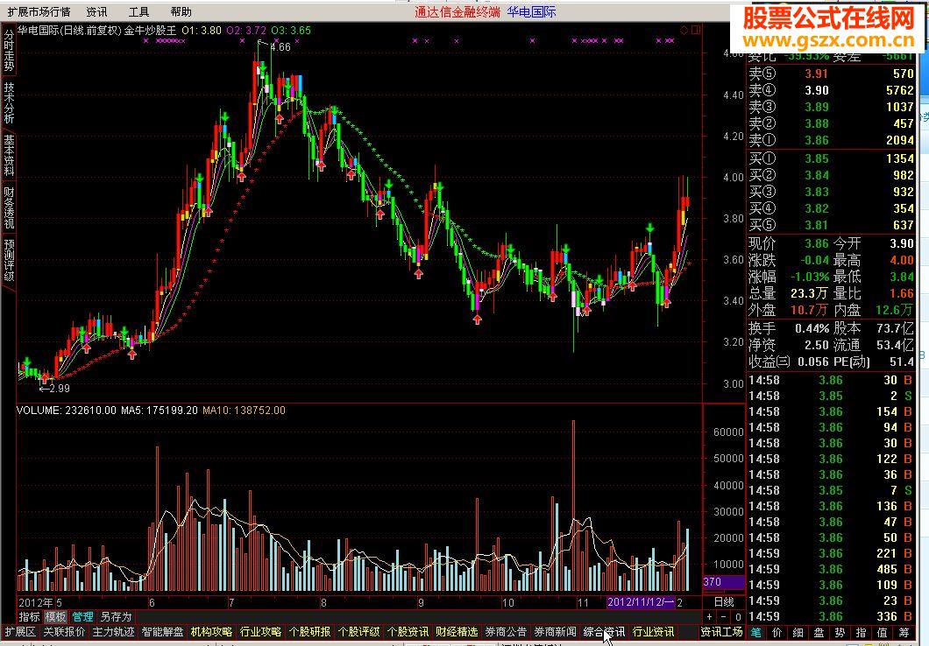
Task: Switch to the 值 quote panel tab
Action: pyautogui.click(x=883, y=632)
